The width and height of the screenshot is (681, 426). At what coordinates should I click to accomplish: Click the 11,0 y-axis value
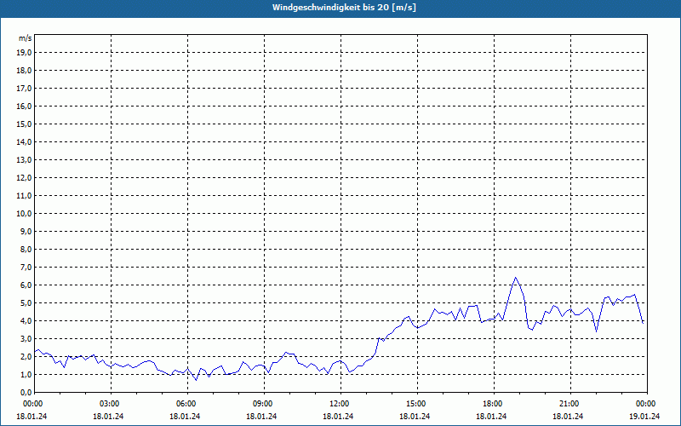point(25,196)
